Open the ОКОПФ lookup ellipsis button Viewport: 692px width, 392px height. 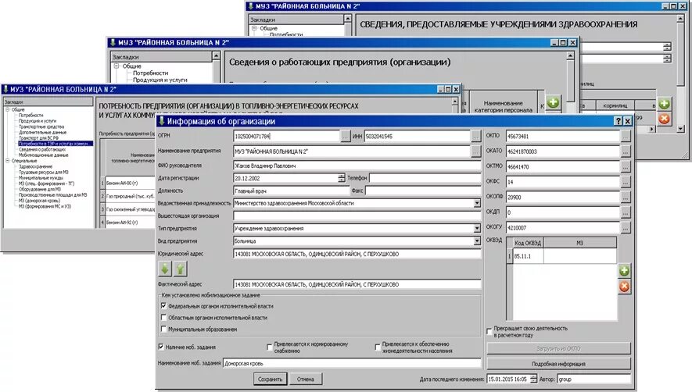[625, 197]
